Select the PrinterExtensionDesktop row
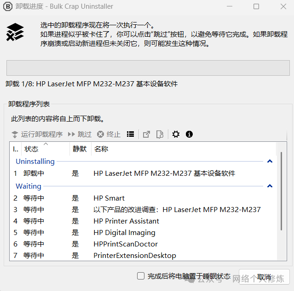The image size is (294, 291). point(143,256)
